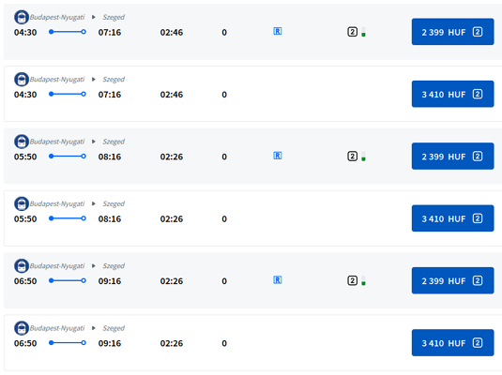Click the R reservation icon on the 05:50 trip
The height and width of the screenshot is (375, 502).
point(278,156)
